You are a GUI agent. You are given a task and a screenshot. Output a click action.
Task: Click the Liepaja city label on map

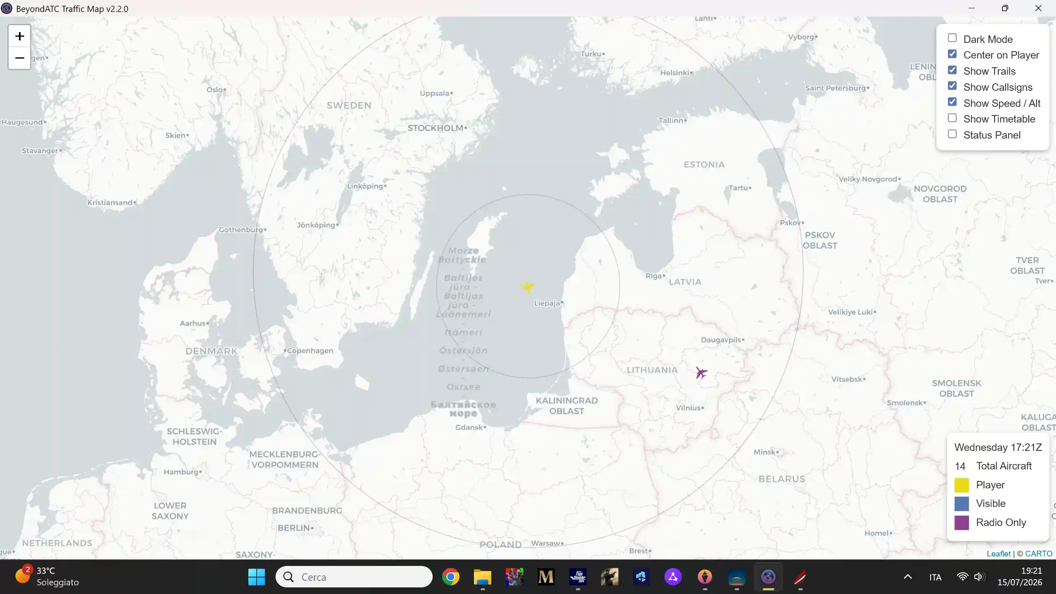(x=547, y=303)
